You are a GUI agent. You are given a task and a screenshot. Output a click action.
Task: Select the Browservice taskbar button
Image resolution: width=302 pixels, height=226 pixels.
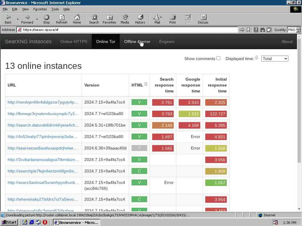(77, 222)
